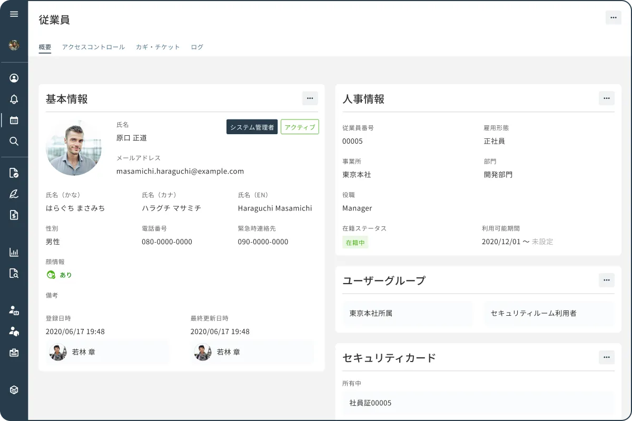Switch to カギ・チケット tab
The height and width of the screenshot is (421, 632).
click(x=158, y=47)
